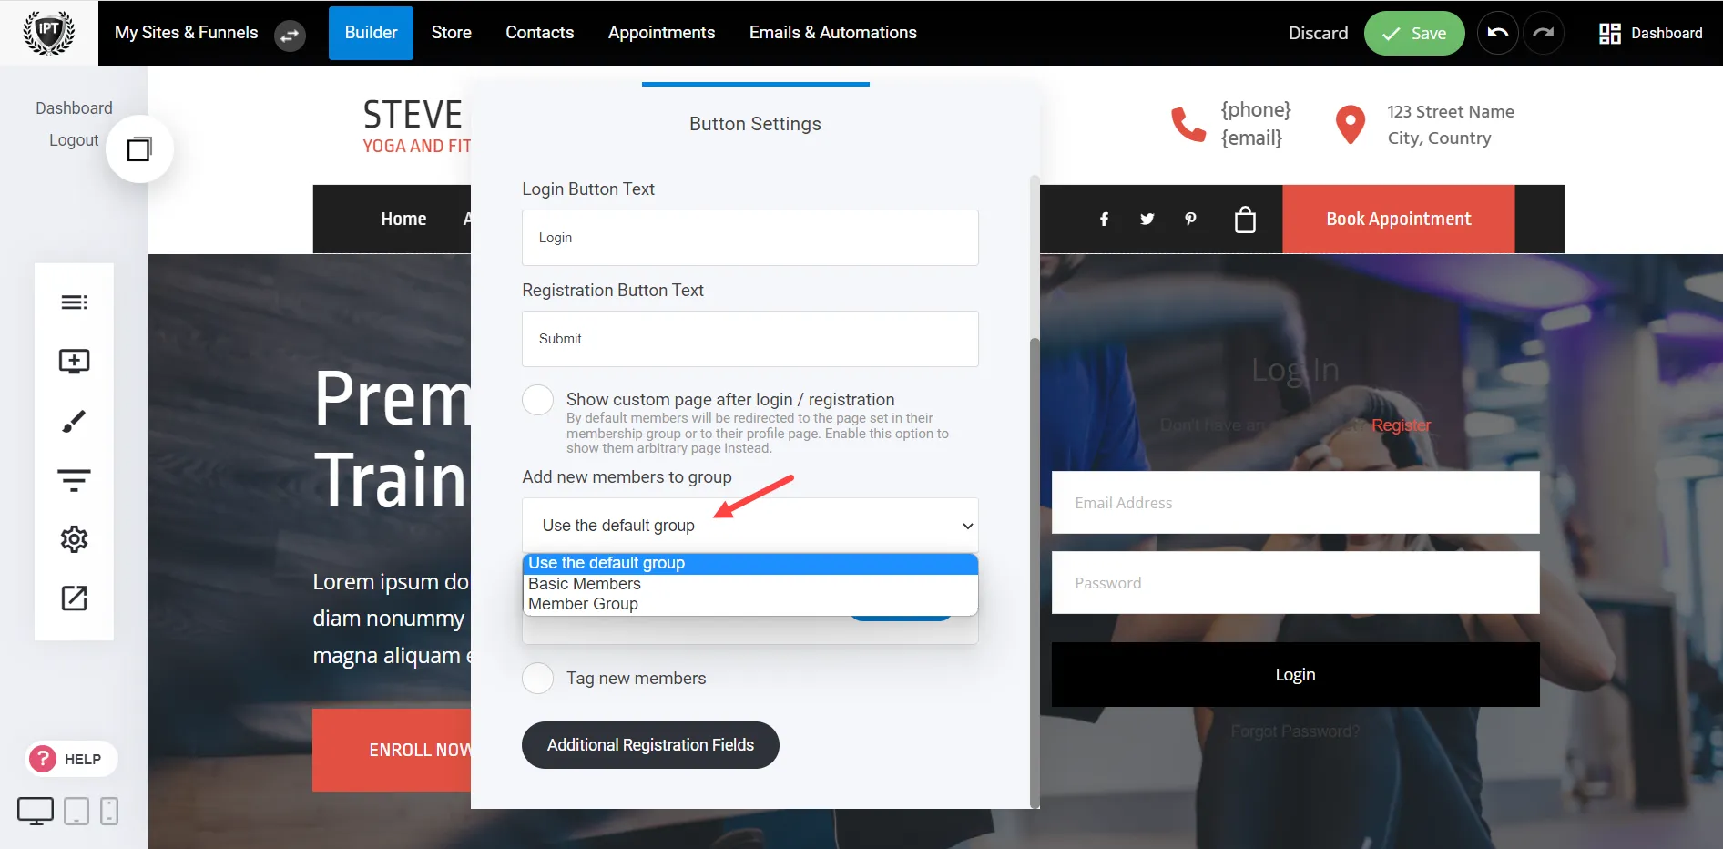Open the Store menu item

pyautogui.click(x=451, y=33)
